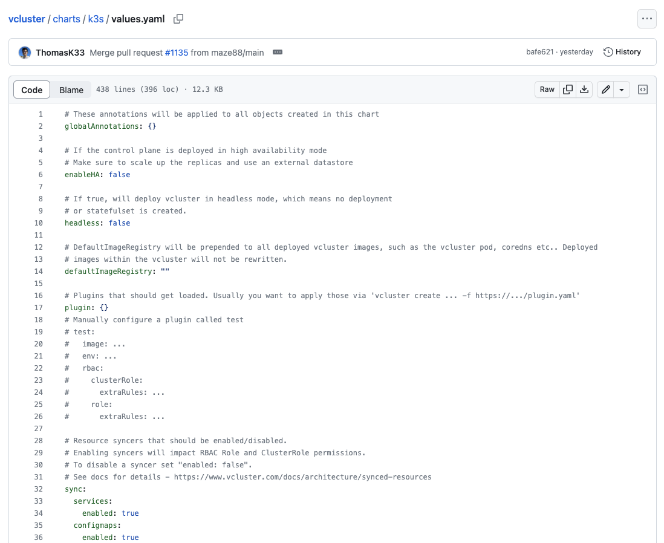This screenshot has width=664, height=543.
Task: Switch to the Blame view
Action: coord(71,89)
